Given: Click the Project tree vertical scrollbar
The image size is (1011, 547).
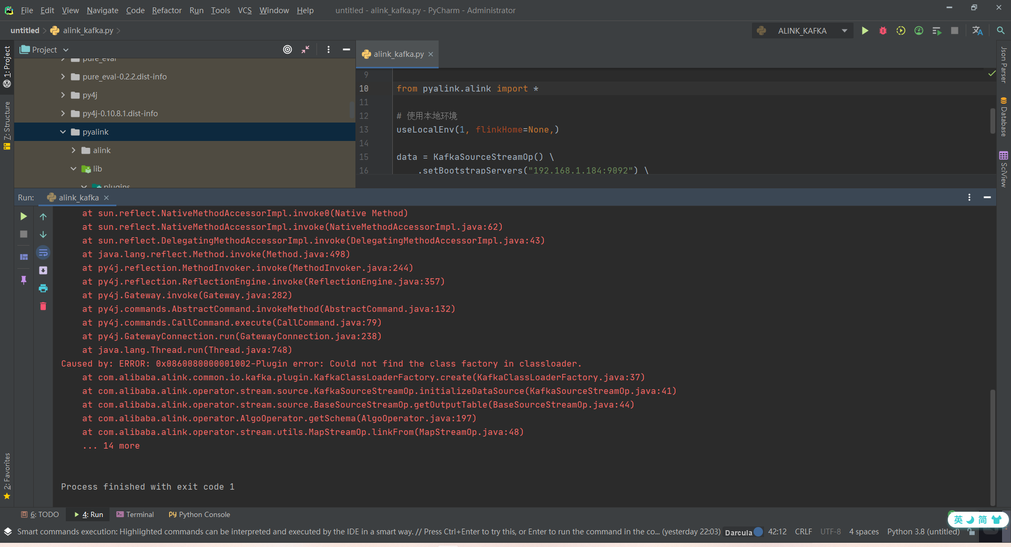Looking at the screenshot, I should (x=351, y=110).
